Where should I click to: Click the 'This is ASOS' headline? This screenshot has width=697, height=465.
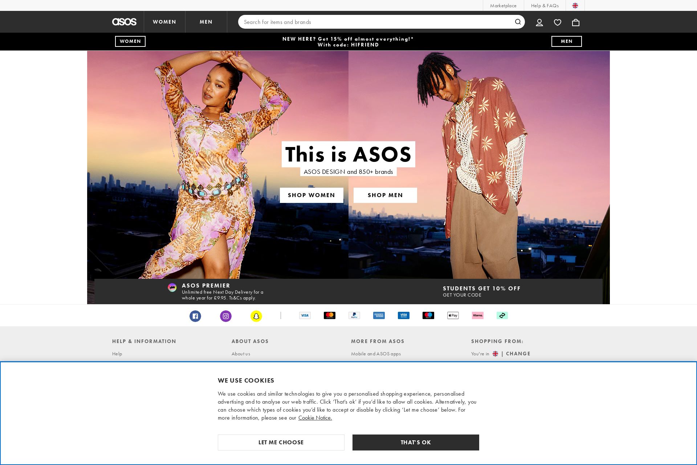click(348, 154)
